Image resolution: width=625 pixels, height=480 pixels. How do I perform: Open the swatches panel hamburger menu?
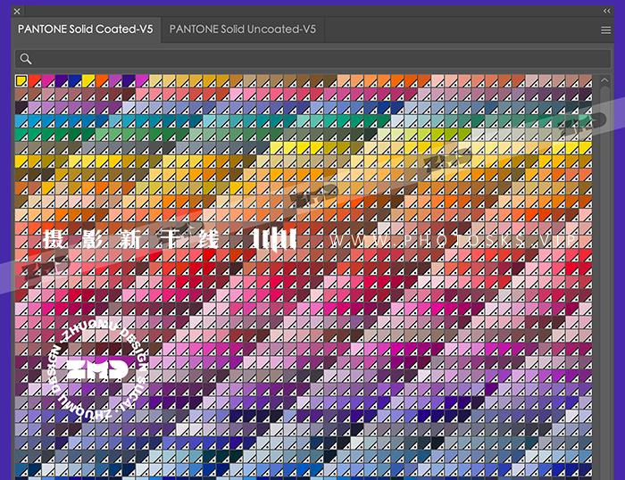[x=606, y=29]
